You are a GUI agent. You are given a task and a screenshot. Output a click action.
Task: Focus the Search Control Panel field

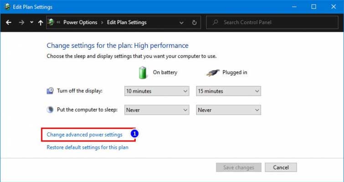tap(272, 22)
